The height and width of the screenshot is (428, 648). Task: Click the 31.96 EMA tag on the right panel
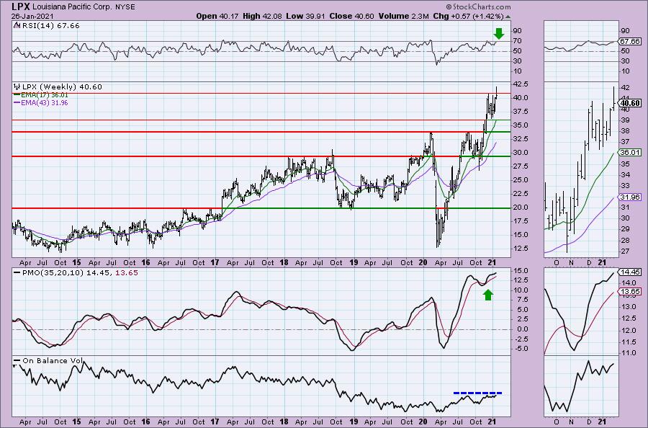point(630,197)
